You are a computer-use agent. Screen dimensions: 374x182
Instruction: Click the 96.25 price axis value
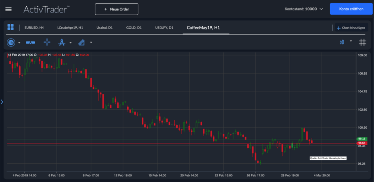362,164
